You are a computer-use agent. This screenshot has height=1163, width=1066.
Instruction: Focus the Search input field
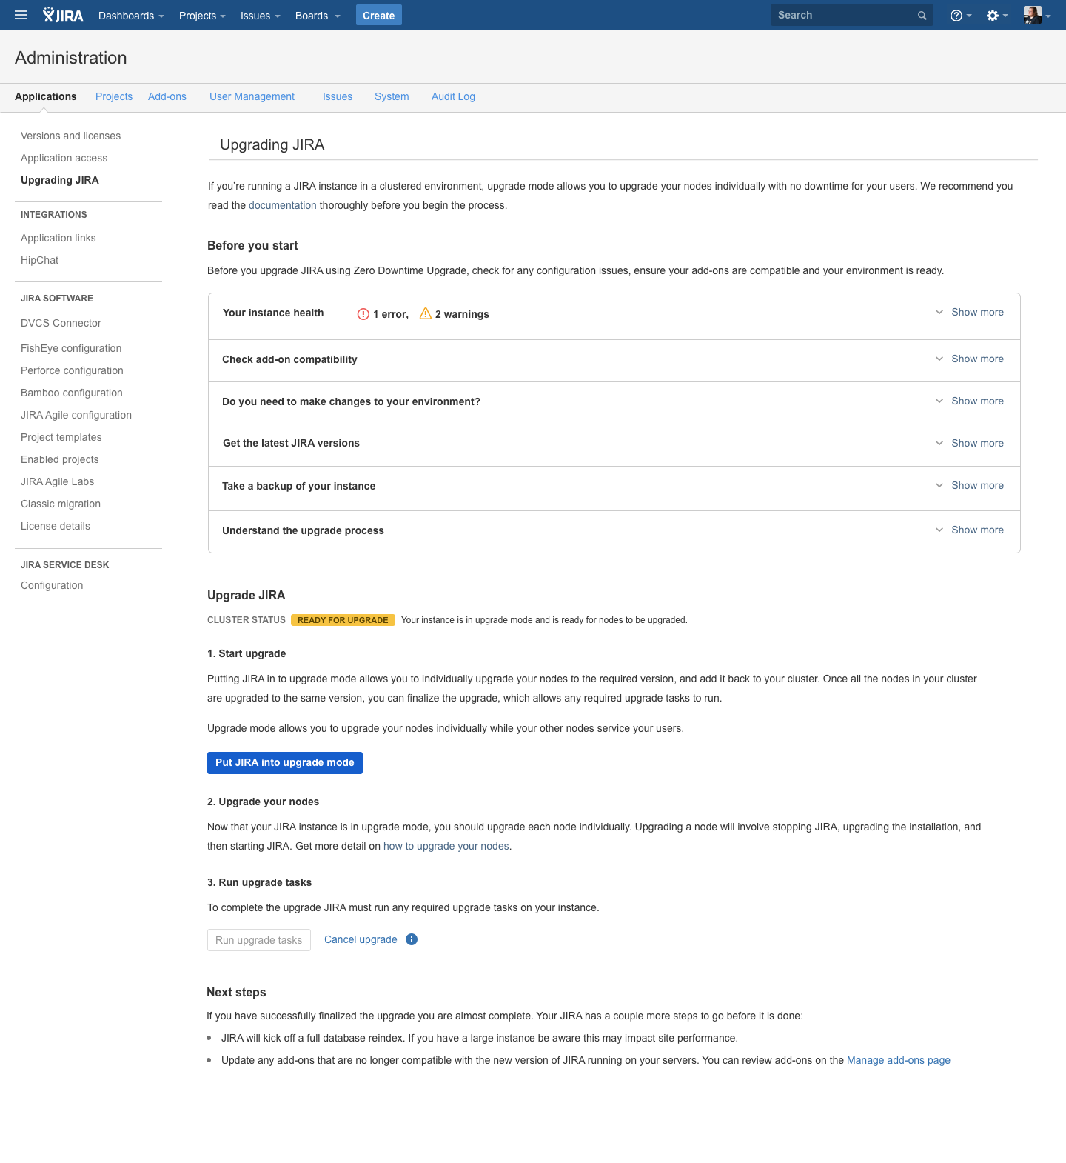tap(851, 16)
